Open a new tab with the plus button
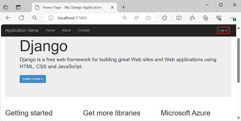Image resolution: width=241 pixels, height=121 pixels. click(124, 7)
